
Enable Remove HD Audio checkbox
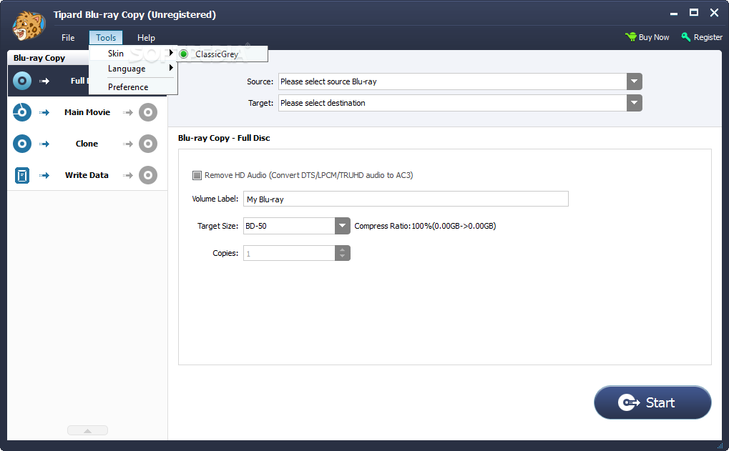(197, 175)
